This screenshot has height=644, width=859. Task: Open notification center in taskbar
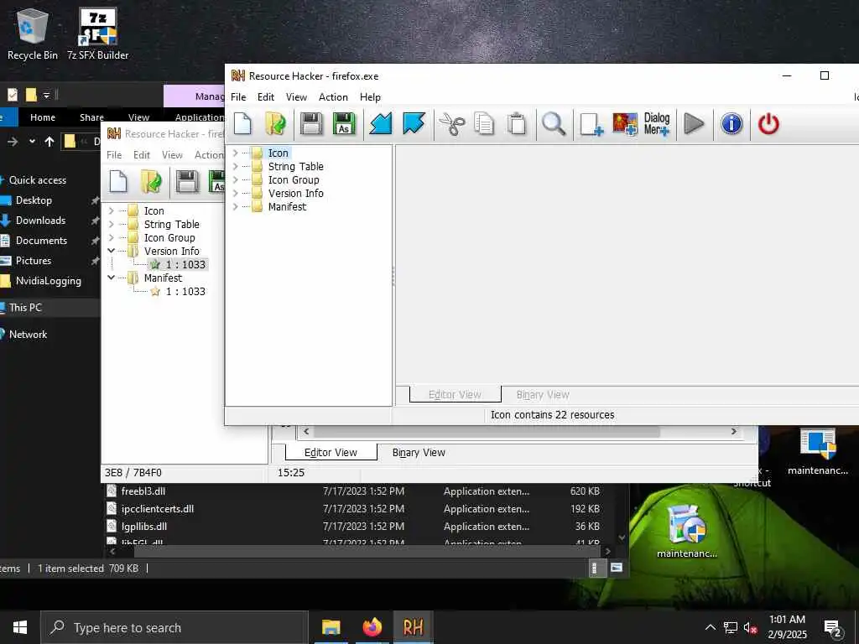coord(833,627)
